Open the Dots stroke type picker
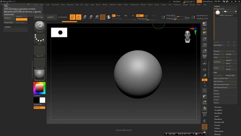241x136 pixels. coord(40,39)
